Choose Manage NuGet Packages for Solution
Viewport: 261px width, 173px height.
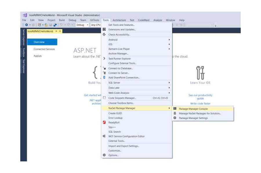pos(203,113)
